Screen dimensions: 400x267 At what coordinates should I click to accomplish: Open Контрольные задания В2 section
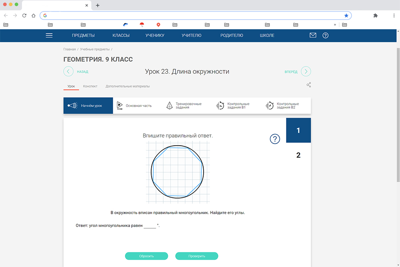point(286,105)
